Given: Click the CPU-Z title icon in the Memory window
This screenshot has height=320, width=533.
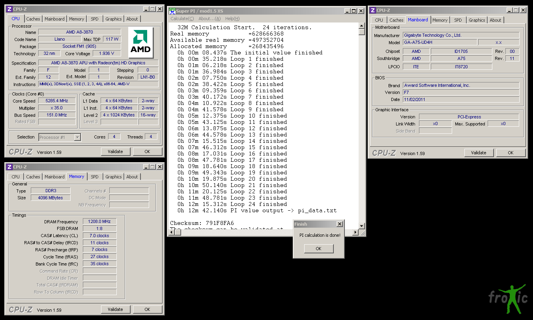Looking at the screenshot, I should tap(9, 167).
